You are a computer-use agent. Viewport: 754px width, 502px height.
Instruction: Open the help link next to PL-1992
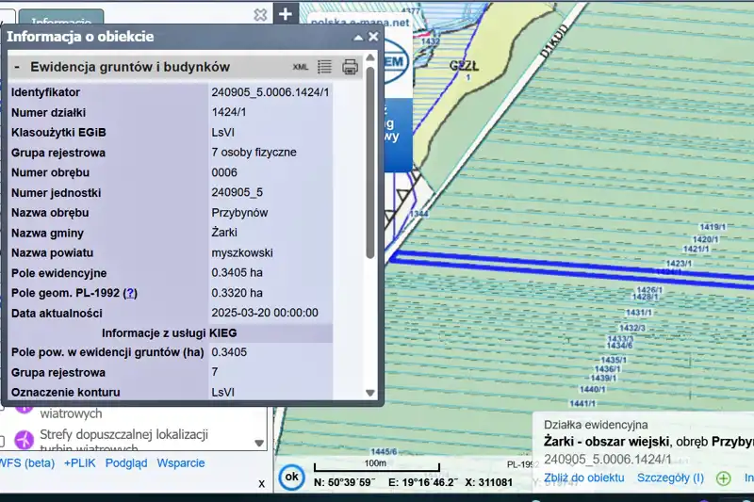pyautogui.click(x=130, y=293)
